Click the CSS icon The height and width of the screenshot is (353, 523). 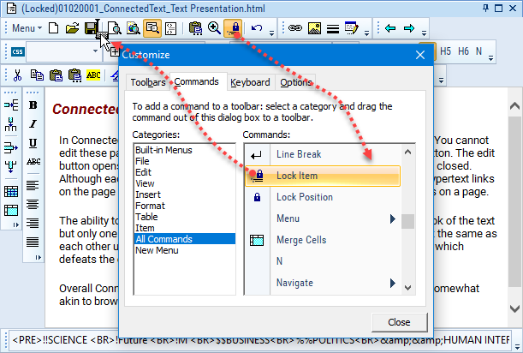[17, 51]
